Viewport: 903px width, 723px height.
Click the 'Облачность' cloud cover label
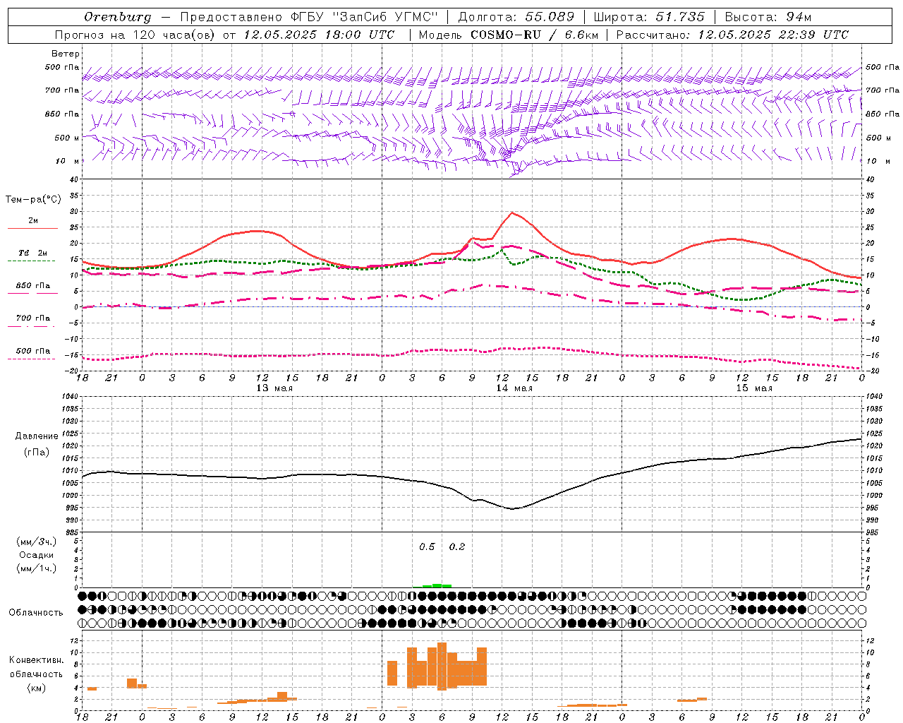[36, 612]
